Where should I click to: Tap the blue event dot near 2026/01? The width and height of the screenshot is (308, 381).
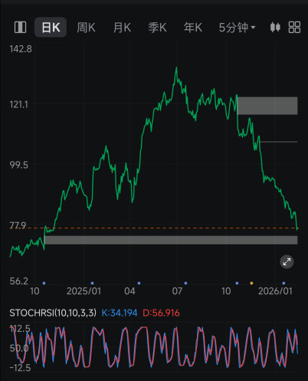tap(283, 283)
